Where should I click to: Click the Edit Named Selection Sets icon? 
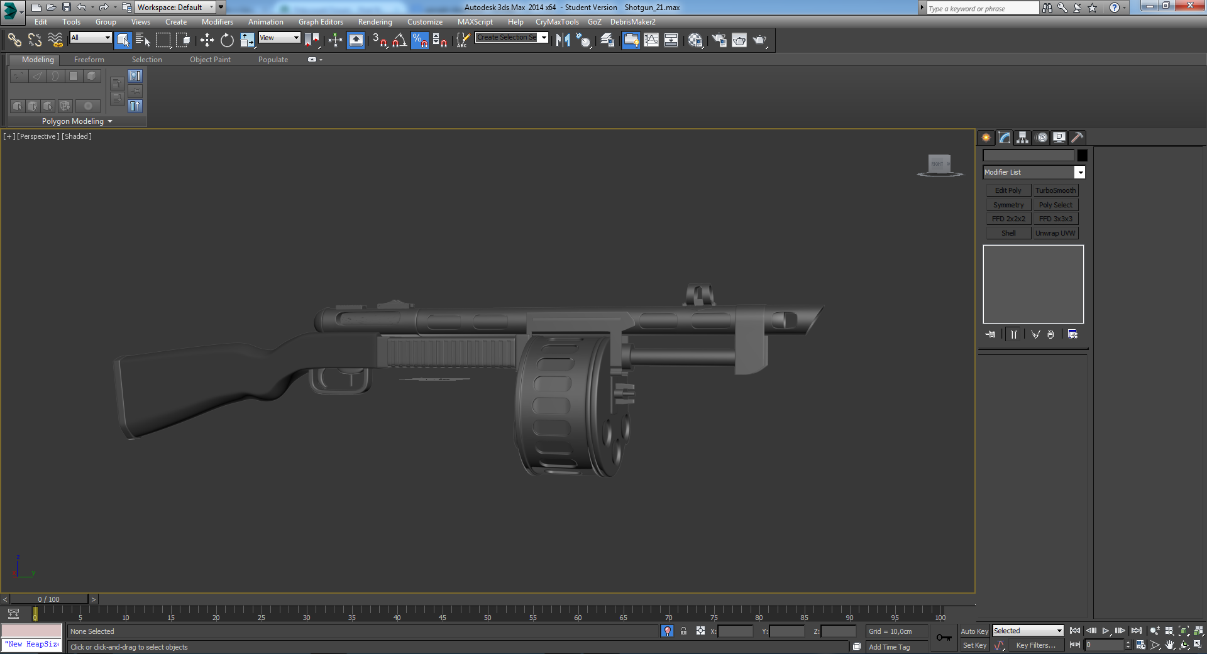click(462, 40)
